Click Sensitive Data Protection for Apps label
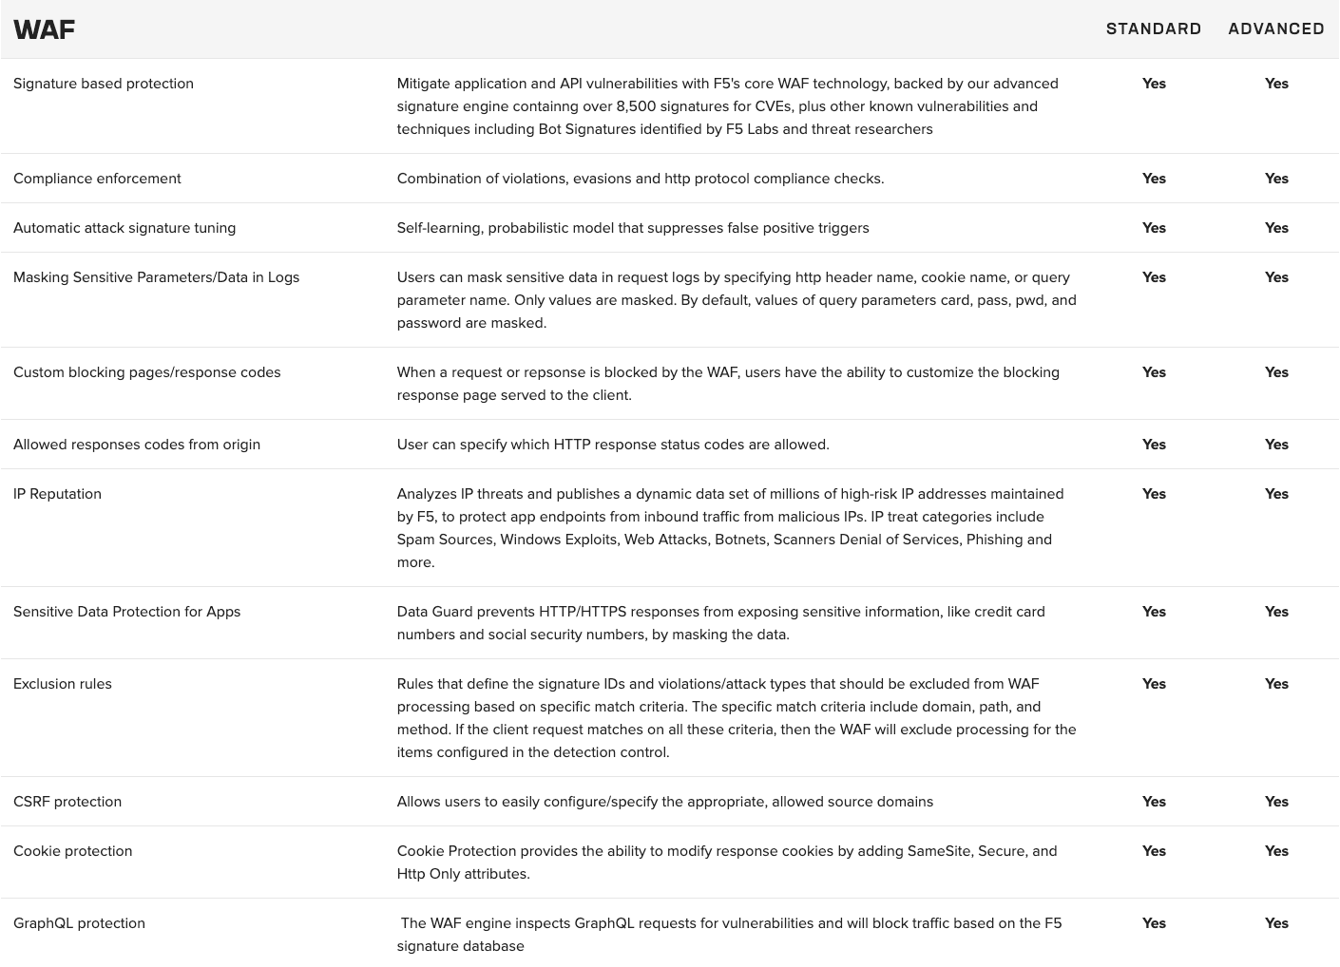 (x=126, y=612)
